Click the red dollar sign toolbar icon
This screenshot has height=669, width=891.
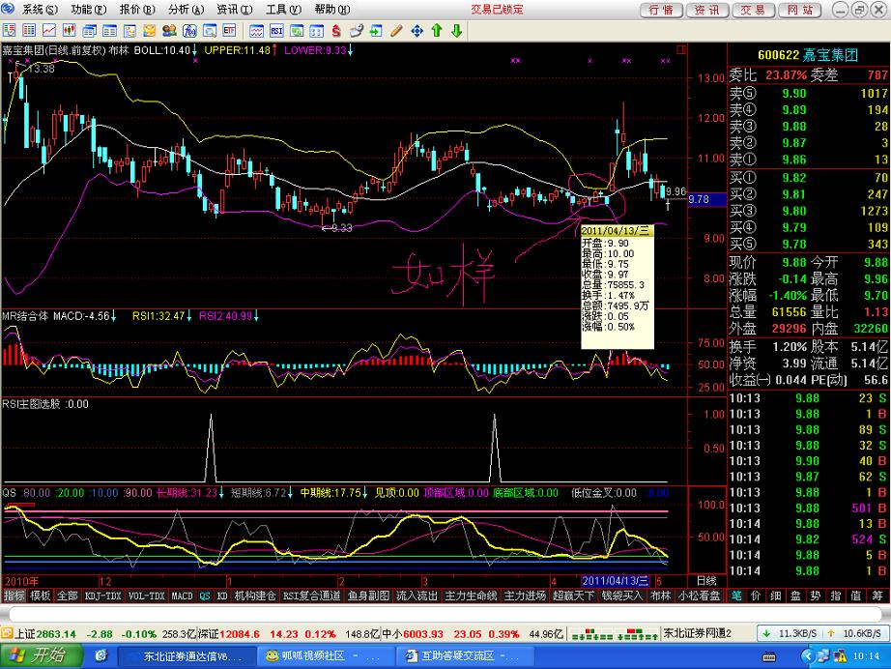tap(336, 31)
